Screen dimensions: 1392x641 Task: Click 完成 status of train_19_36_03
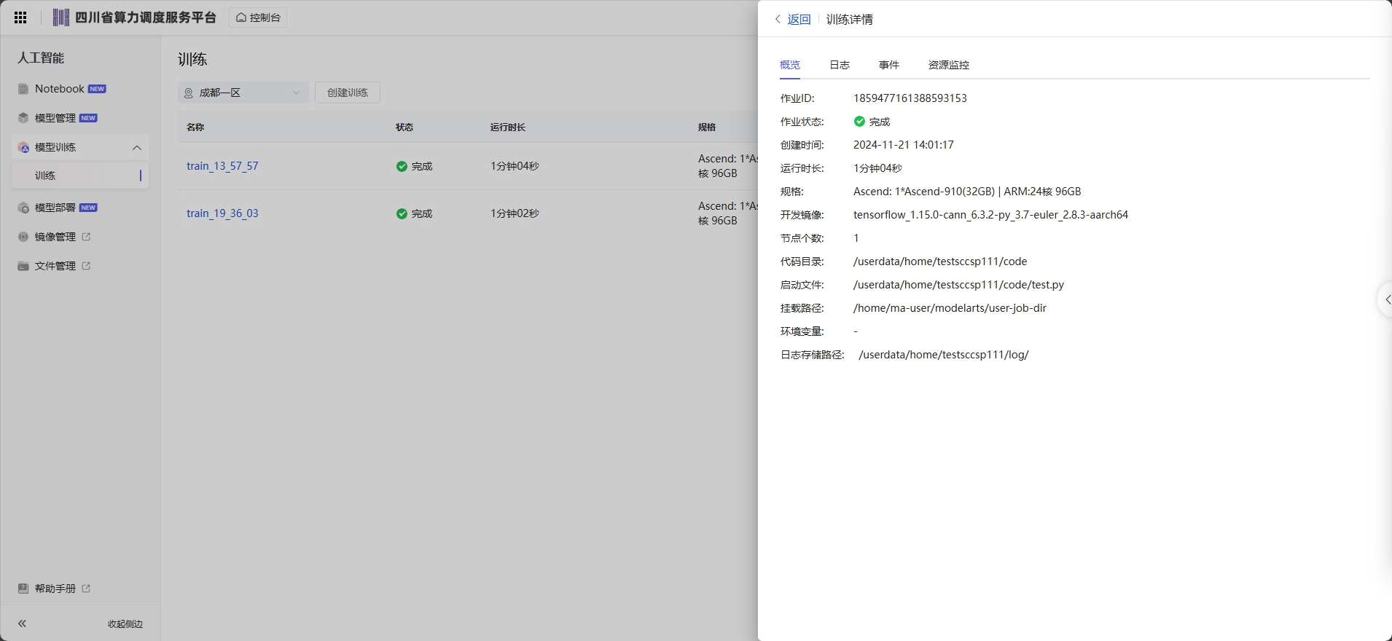[x=414, y=213]
